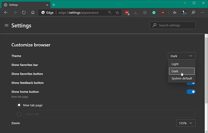Open the Pocket extension icon
208x133 pixels.
[145, 13]
